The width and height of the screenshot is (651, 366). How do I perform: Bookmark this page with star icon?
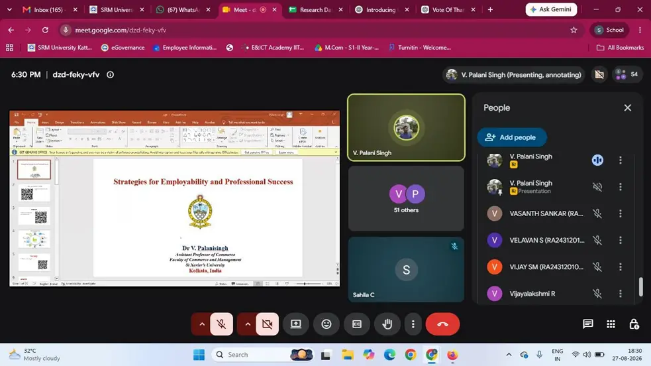pyautogui.click(x=574, y=30)
